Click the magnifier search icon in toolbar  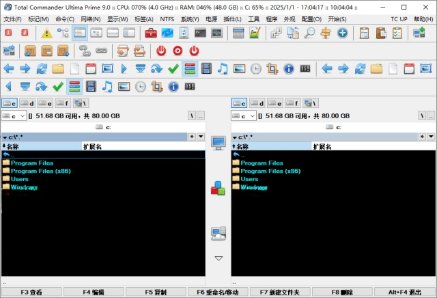point(309,33)
